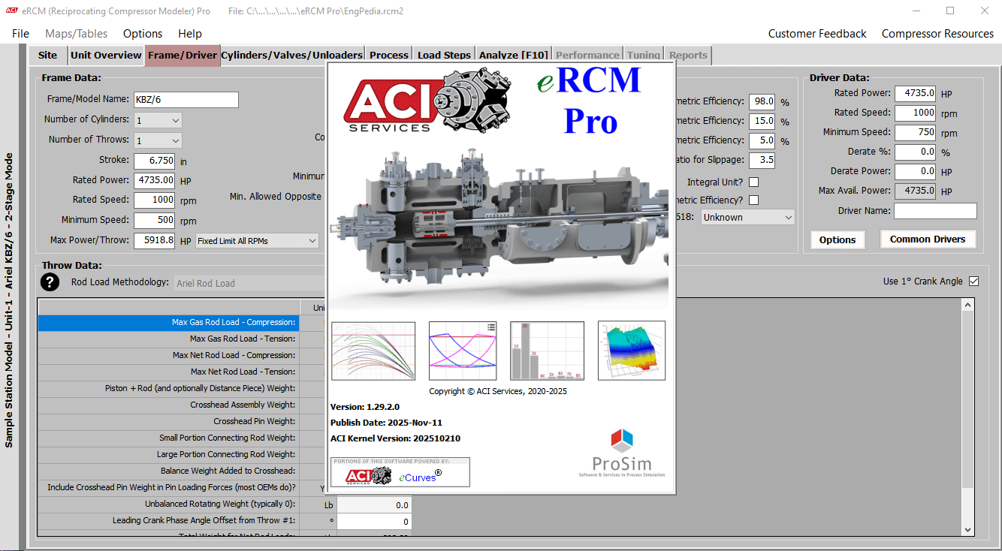Click the Frame/Model Name field
Image resolution: width=1002 pixels, height=551 pixels.
coord(186,100)
